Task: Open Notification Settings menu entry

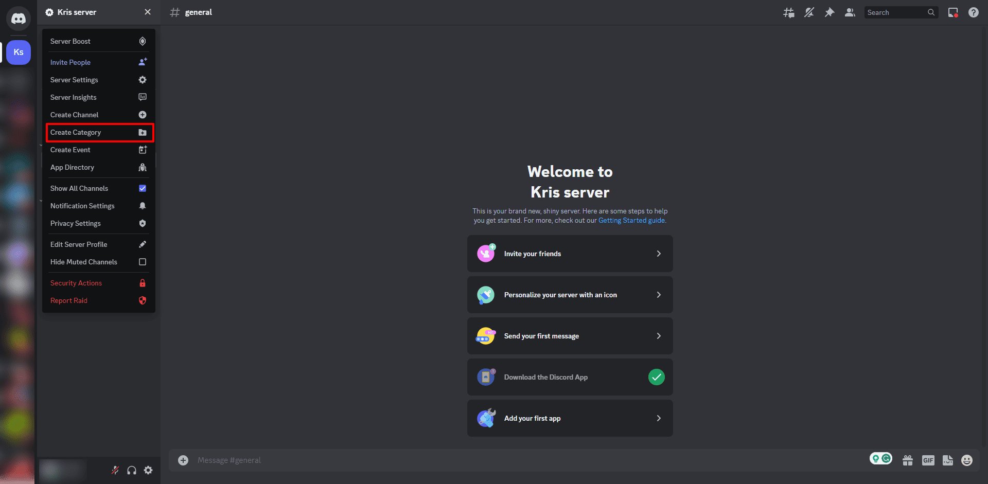Action: pyautogui.click(x=98, y=206)
